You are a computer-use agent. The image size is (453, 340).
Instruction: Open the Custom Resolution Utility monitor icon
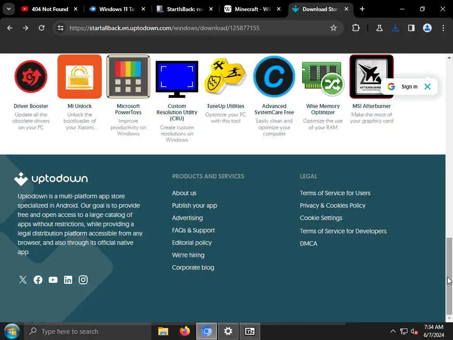177,79
